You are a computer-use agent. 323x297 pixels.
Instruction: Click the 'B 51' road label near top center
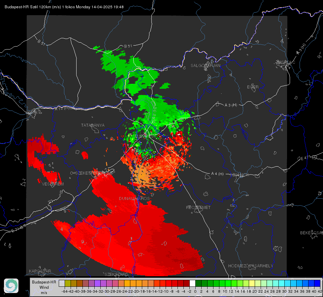pyautogui.click(x=128, y=46)
